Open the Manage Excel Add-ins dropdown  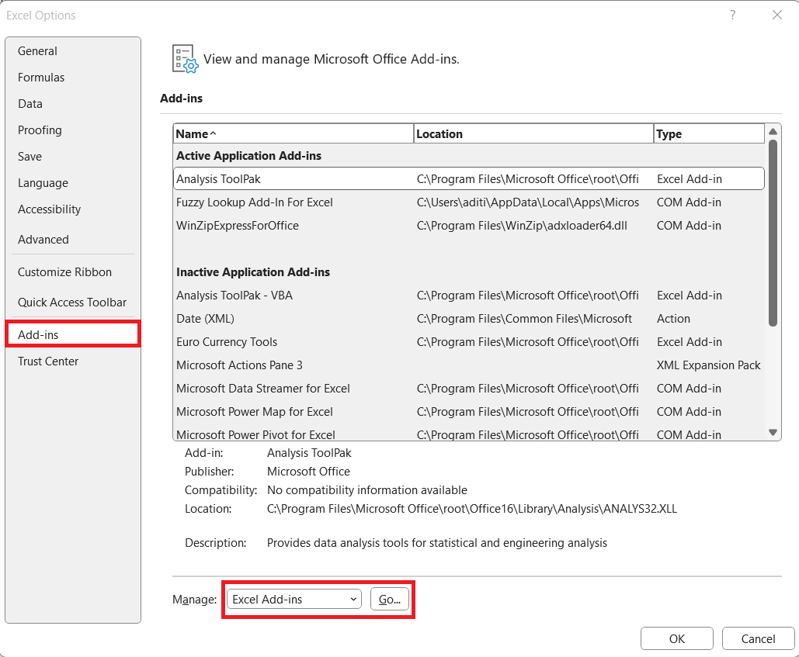294,600
